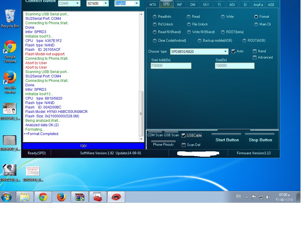Open Phone Pinouts
Screen dimensions: 302x227
(163, 144)
